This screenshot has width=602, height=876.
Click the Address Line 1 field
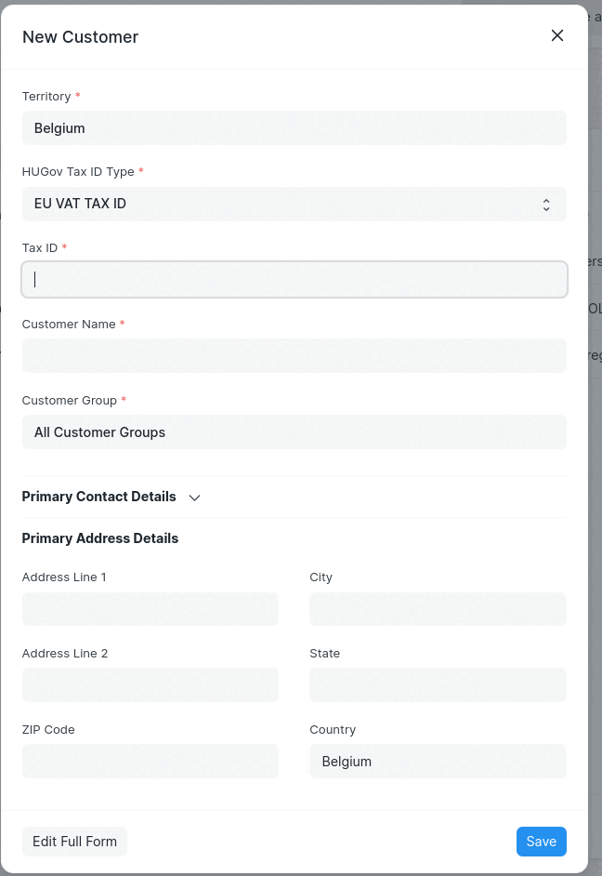coord(150,609)
